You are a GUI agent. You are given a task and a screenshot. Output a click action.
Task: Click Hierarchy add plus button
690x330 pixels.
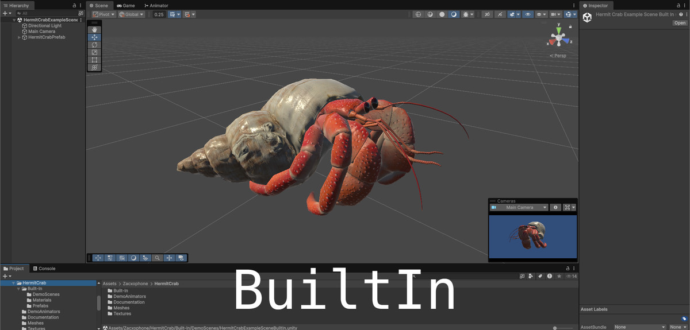5,13
